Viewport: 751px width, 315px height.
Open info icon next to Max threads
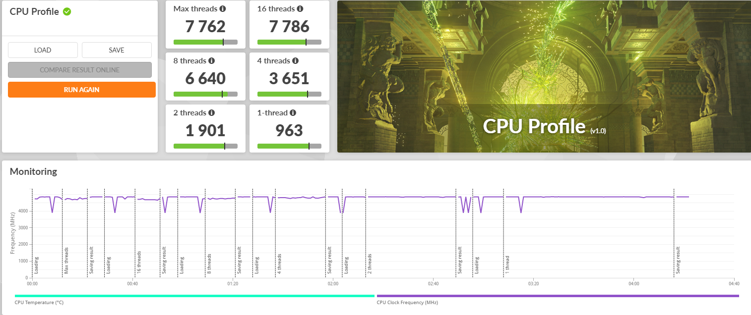point(223,9)
